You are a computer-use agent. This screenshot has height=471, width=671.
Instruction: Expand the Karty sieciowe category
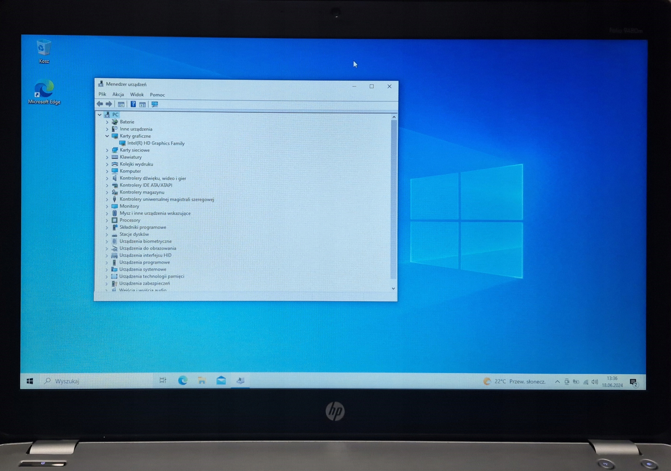point(107,150)
